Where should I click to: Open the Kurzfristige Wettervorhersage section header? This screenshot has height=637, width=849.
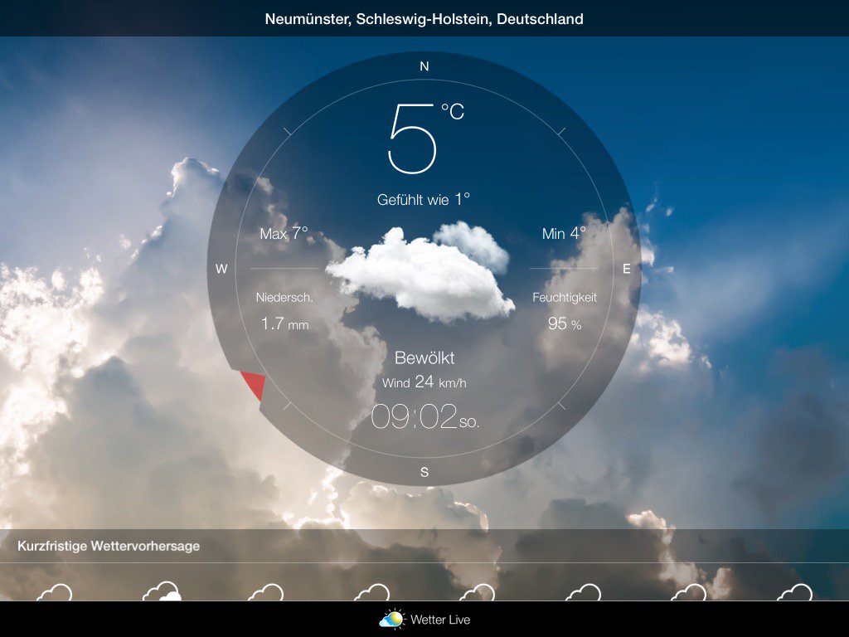pos(109,546)
